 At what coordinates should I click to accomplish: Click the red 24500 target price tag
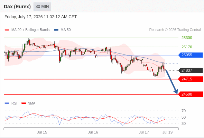[191, 94]
